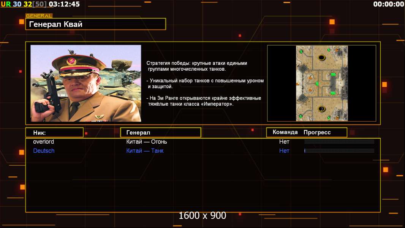Click the 'Стратегия победы' strategy description line
The image size is (405, 228).
[197, 66]
